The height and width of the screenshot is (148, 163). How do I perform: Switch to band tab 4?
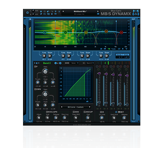point(119,63)
